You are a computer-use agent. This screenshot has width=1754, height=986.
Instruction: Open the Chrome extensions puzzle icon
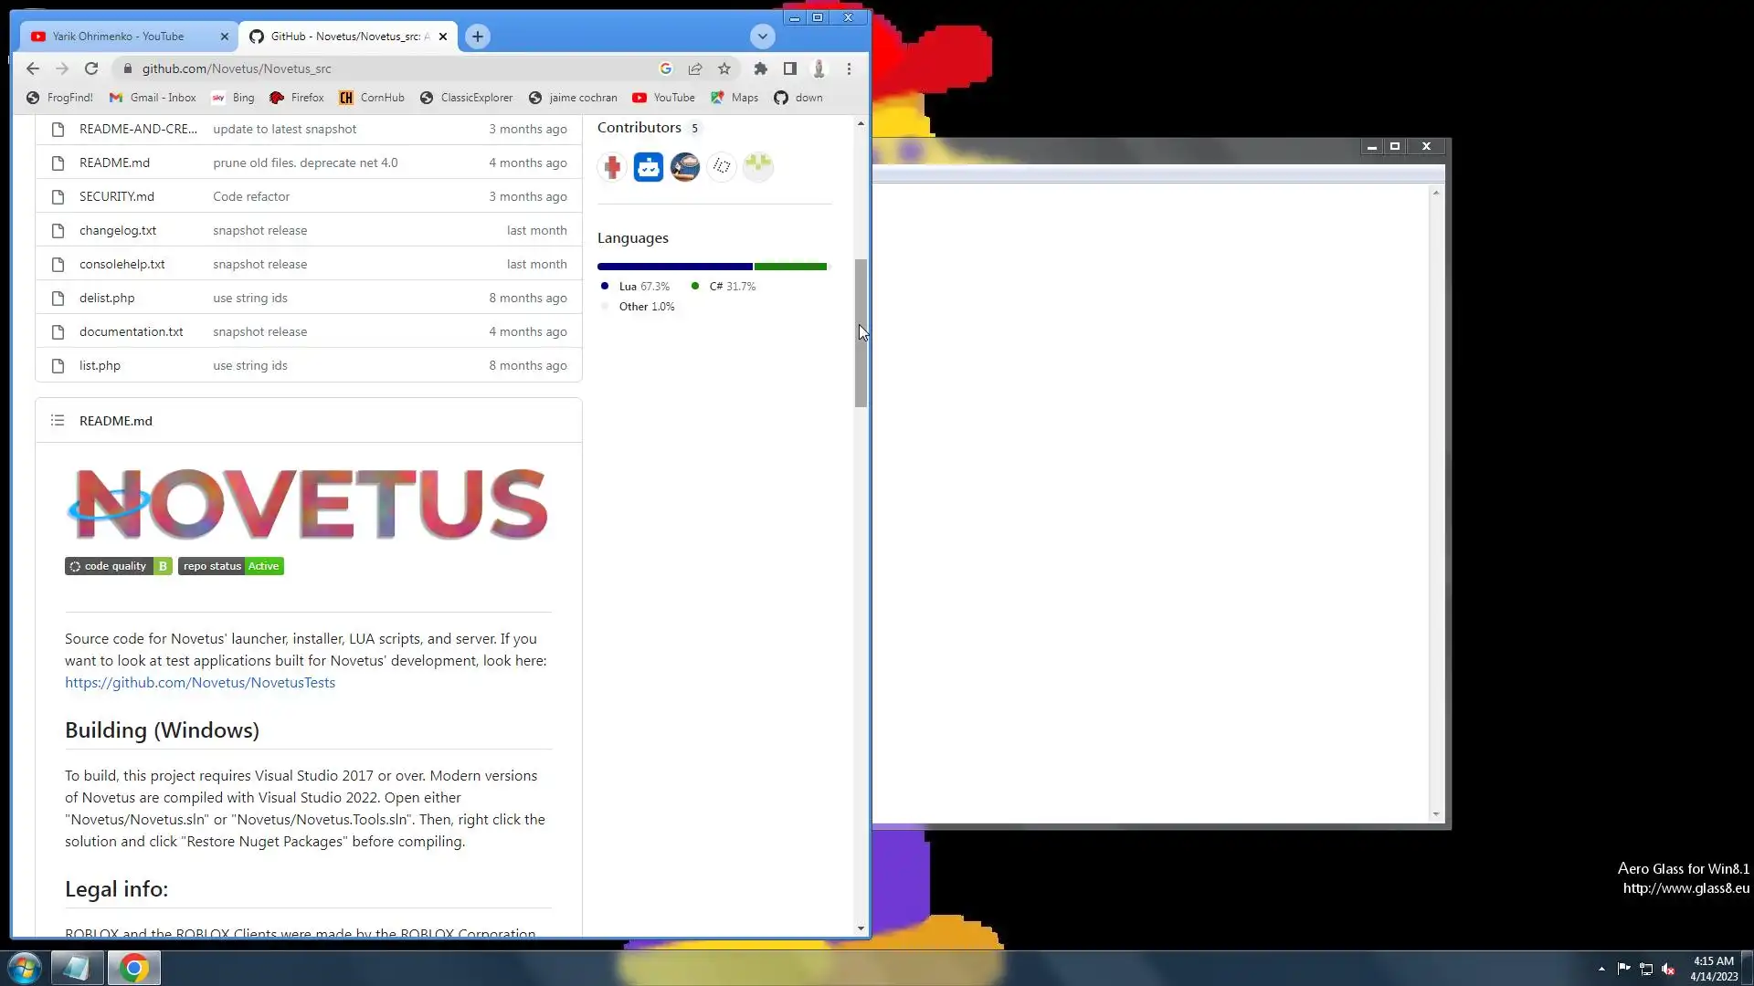tap(760, 68)
